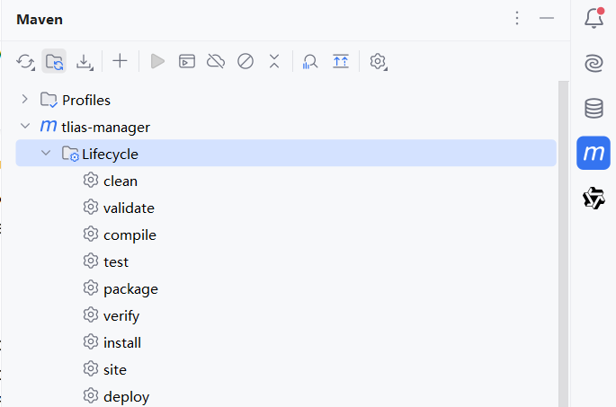Select the deploy lifecycle goal
616x407 pixels.
(x=126, y=397)
